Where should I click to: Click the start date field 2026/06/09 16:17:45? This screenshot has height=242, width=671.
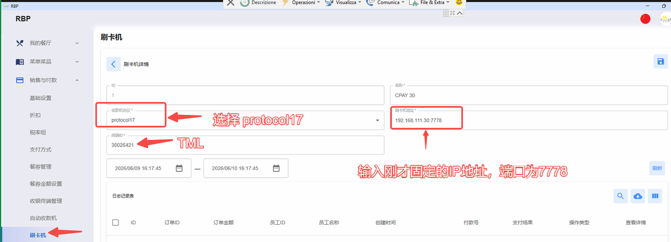tap(149, 168)
